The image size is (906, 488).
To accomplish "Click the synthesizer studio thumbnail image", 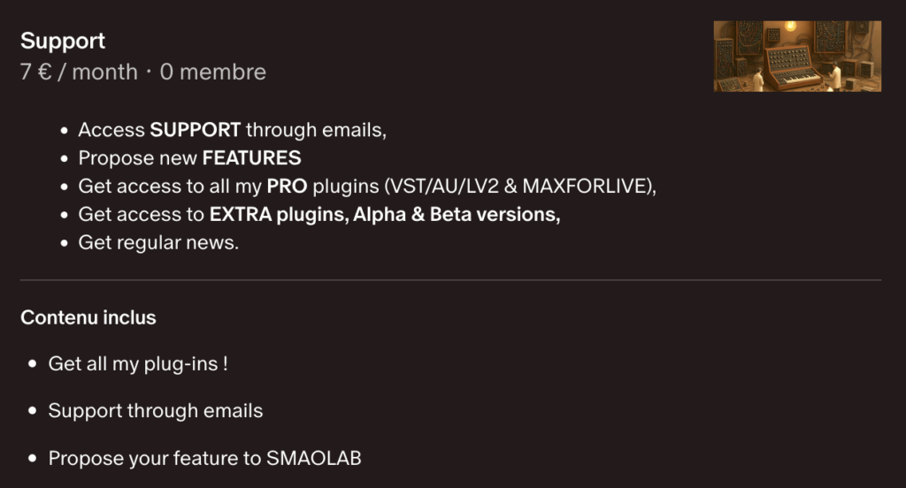I will tap(797, 57).
